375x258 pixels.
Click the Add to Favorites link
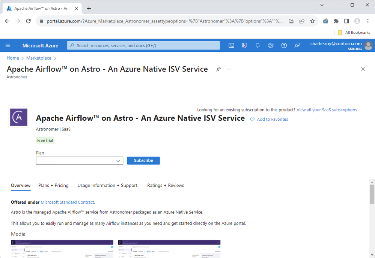273,120
